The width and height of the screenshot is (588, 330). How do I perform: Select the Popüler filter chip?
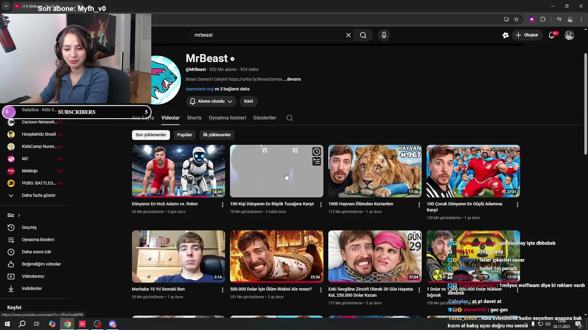tap(185, 135)
